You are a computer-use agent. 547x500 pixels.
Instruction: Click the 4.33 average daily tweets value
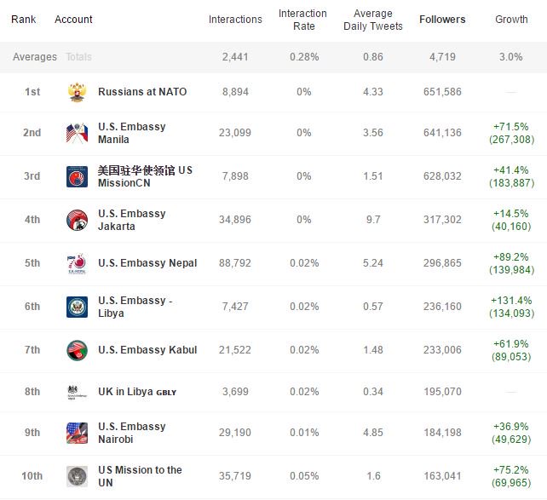click(373, 92)
